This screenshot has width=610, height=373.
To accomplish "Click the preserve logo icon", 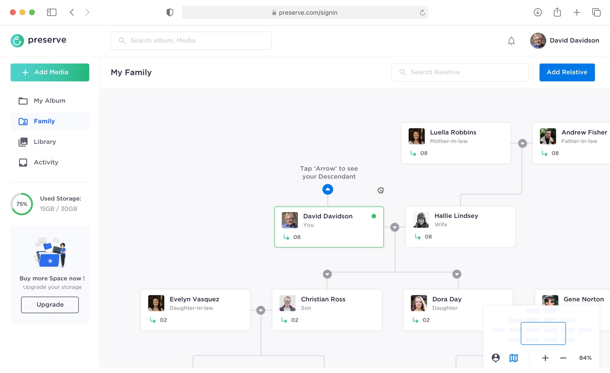I will click(17, 40).
